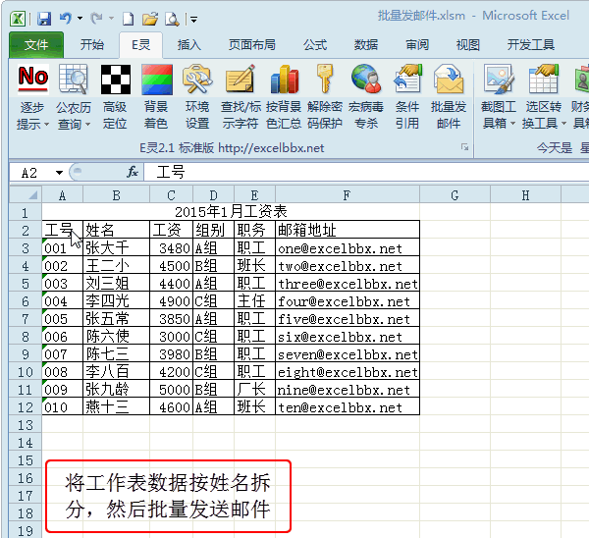Viewport: 589px width, 538px height.
Task: Click the print preview icon
Action: (x=172, y=19)
